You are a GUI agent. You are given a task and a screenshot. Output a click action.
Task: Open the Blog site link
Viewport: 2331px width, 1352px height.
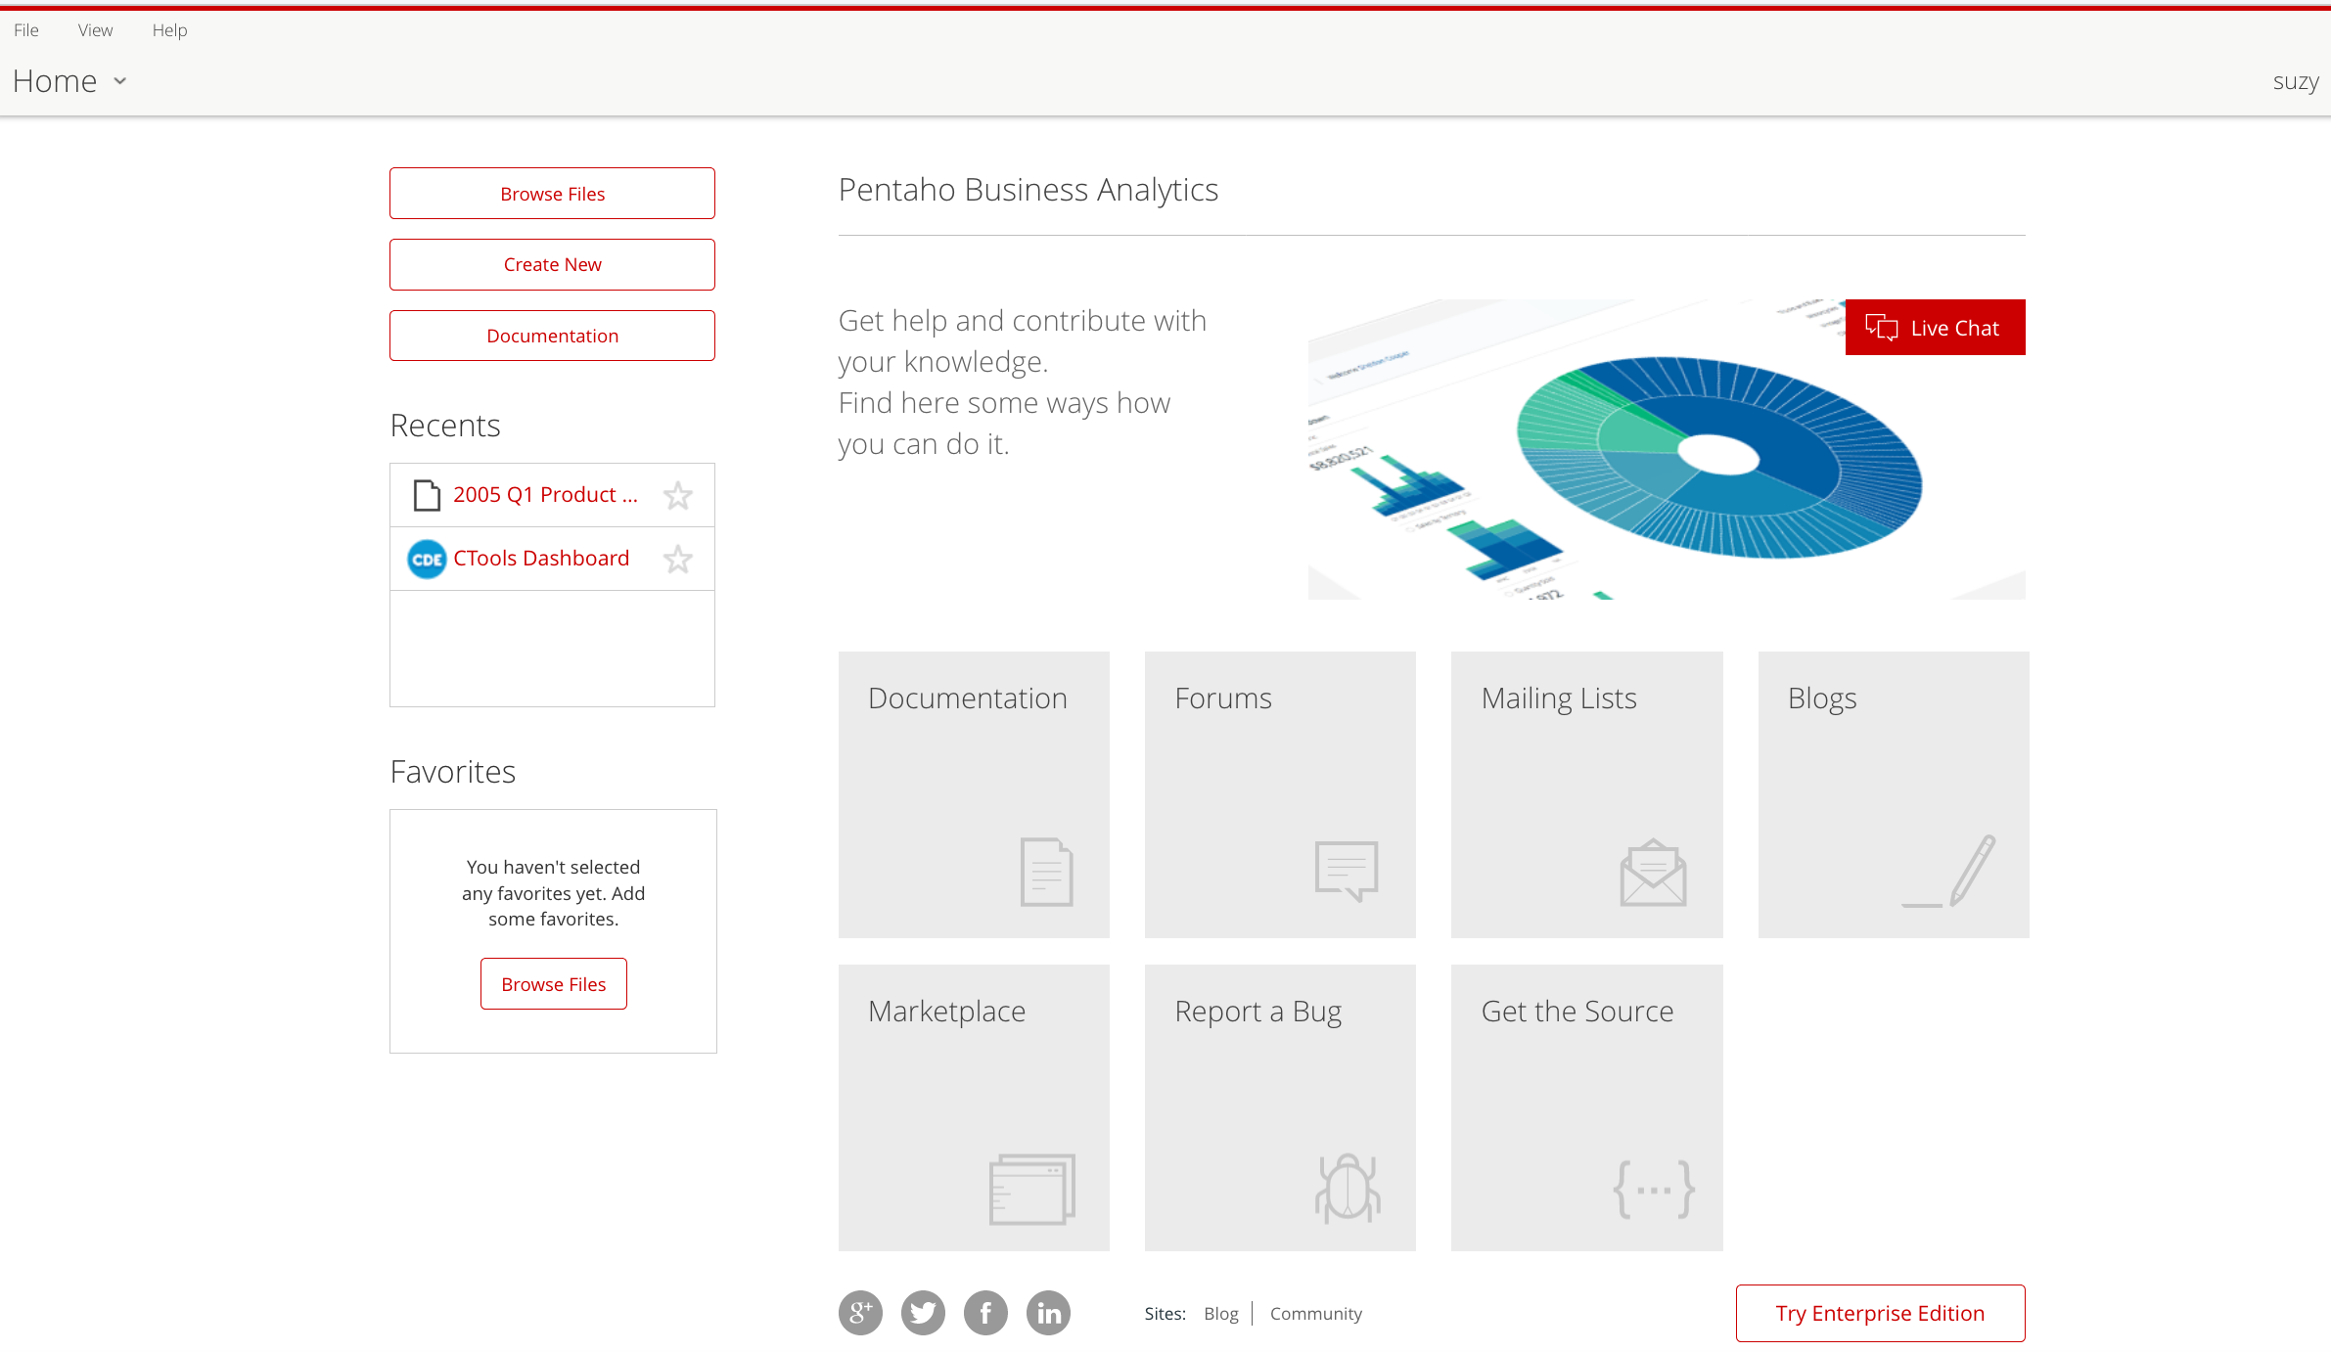coord(1220,1314)
